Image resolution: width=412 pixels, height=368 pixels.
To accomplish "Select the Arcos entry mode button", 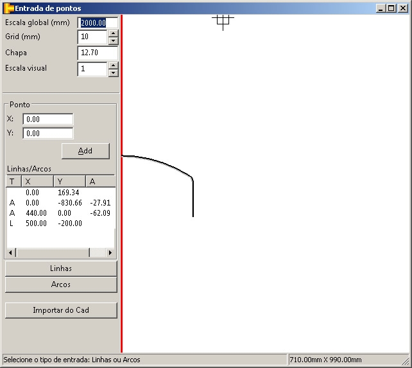I will point(61,285).
